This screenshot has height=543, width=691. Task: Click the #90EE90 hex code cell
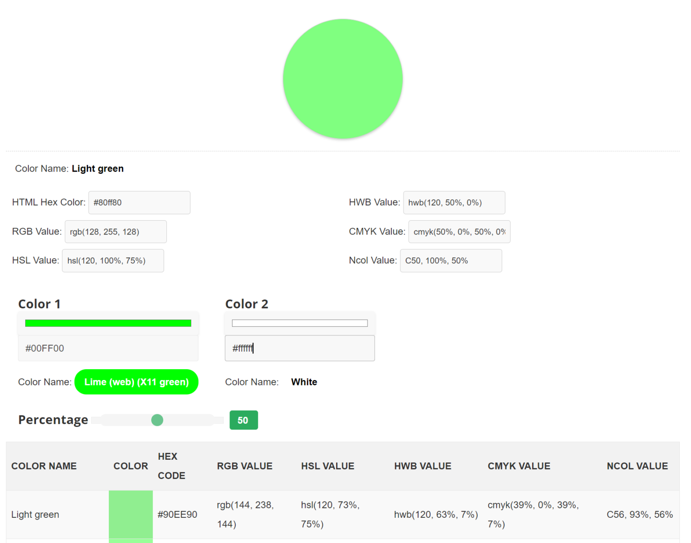tap(177, 515)
